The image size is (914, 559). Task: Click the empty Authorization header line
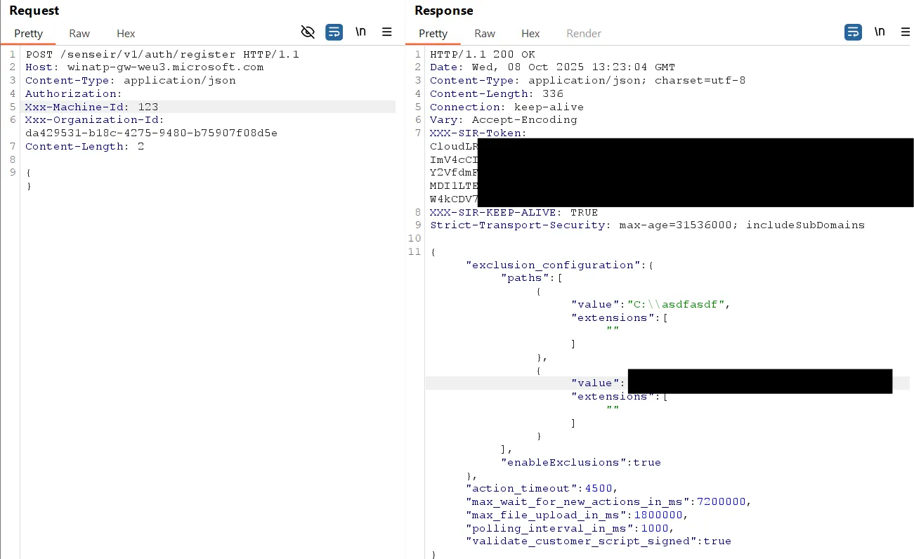74,93
